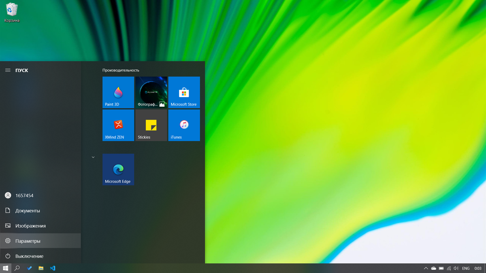
Task: Launch the Stickies app tile
Action: click(151, 125)
